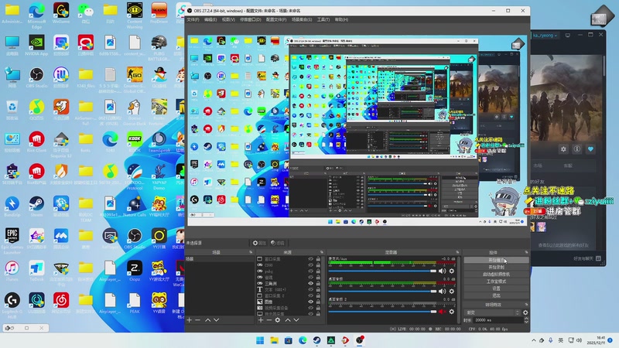Open KOOK desktop shortcut

pyautogui.click(x=135, y=142)
